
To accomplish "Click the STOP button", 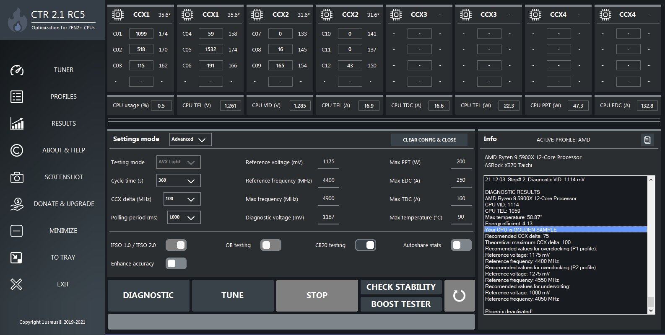I will pyautogui.click(x=317, y=296).
